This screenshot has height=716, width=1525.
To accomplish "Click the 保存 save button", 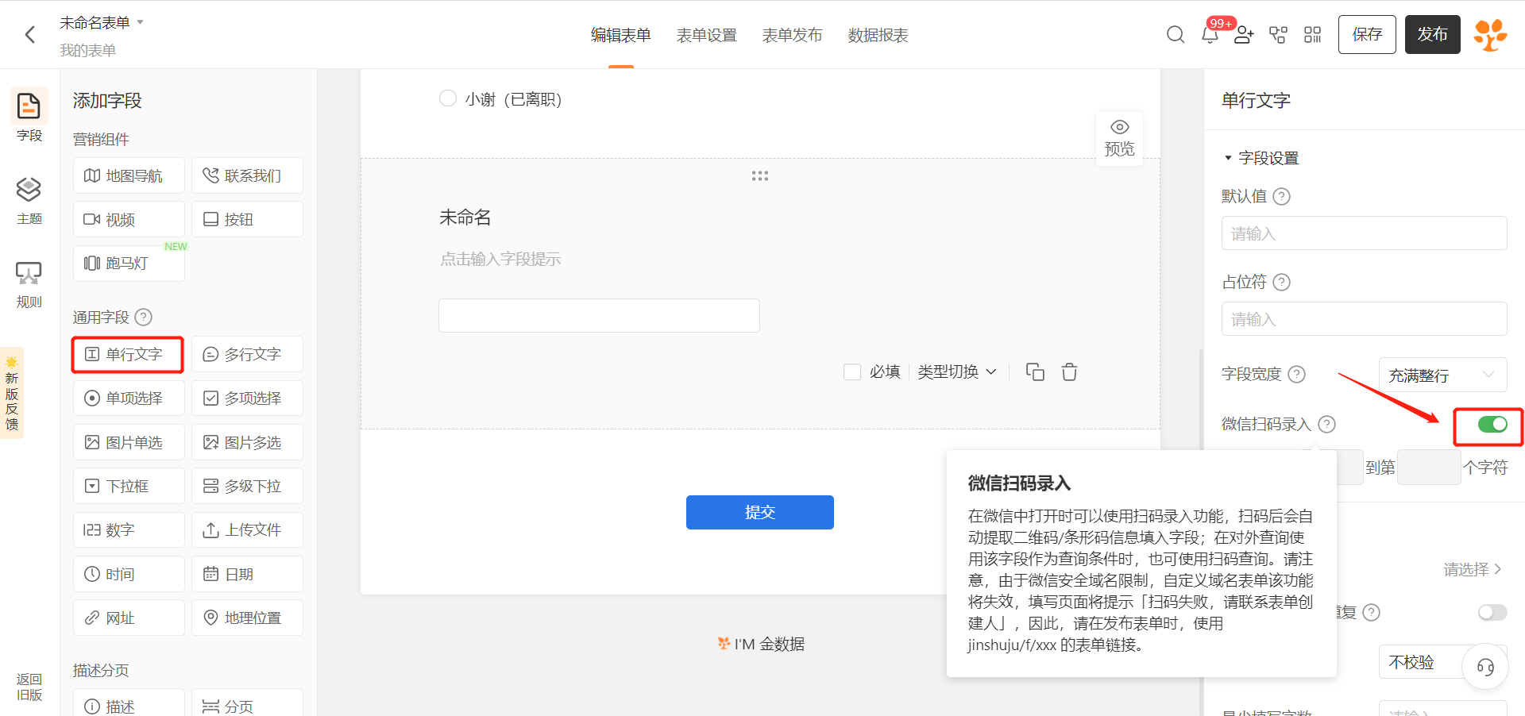I will 1367,35.
